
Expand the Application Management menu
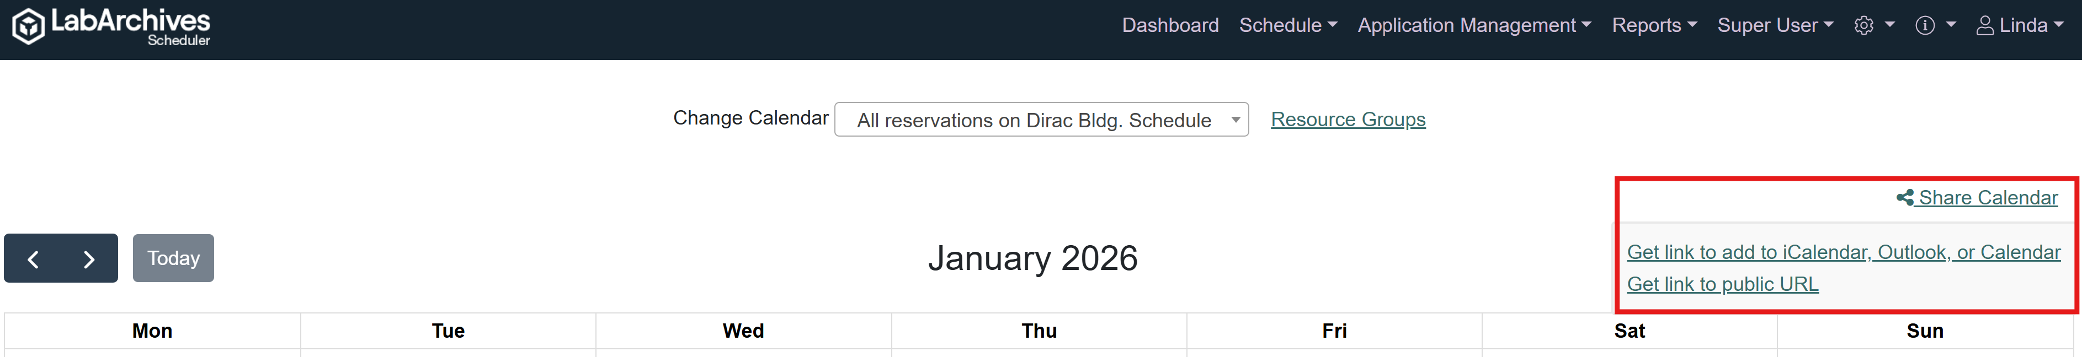[1473, 26]
